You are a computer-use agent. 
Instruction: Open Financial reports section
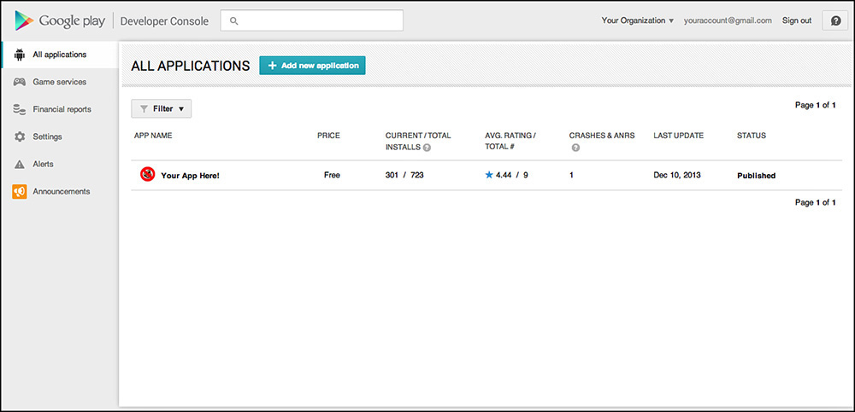(x=60, y=109)
